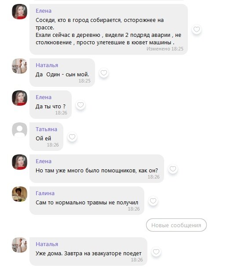Select the message bubble "Ой ей"
This screenshot has height=268, width=231.
pyautogui.click(x=46, y=136)
